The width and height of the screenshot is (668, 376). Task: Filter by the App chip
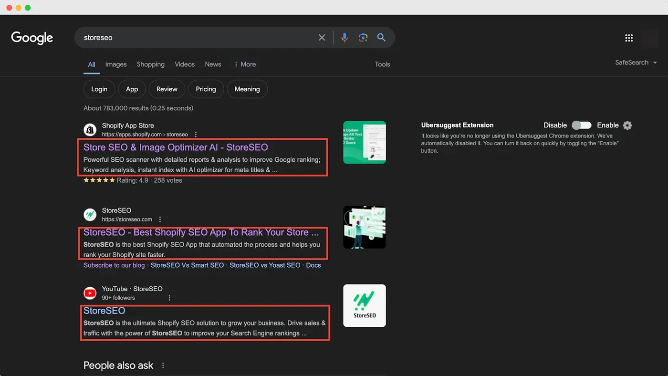point(132,89)
